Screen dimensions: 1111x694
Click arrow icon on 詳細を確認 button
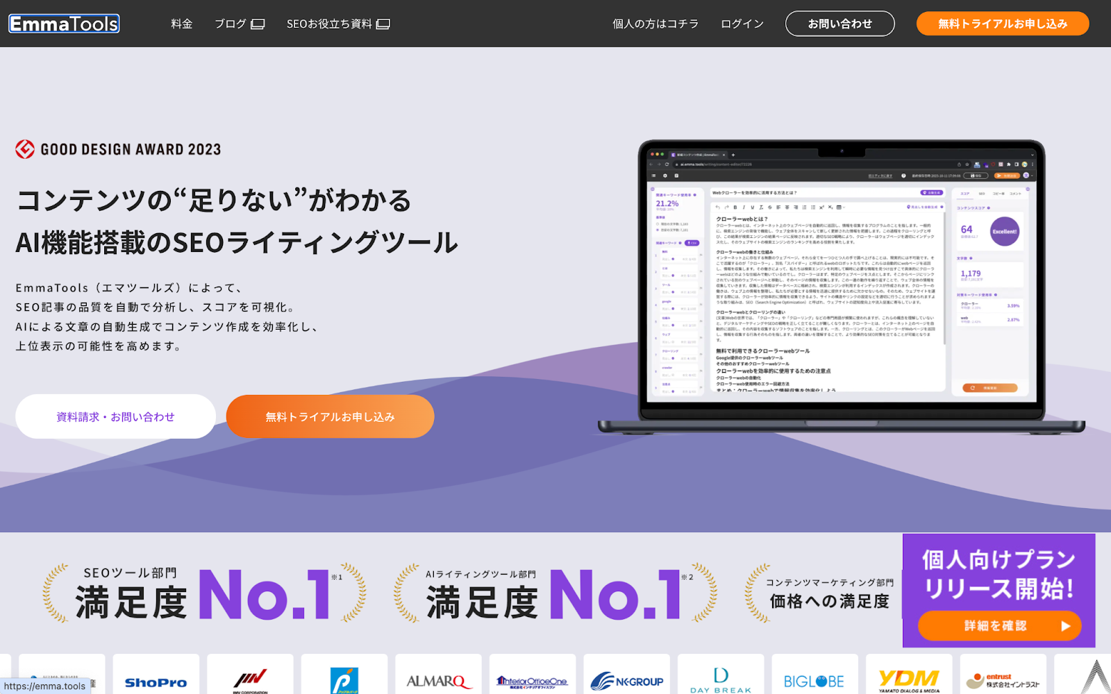(x=1065, y=626)
